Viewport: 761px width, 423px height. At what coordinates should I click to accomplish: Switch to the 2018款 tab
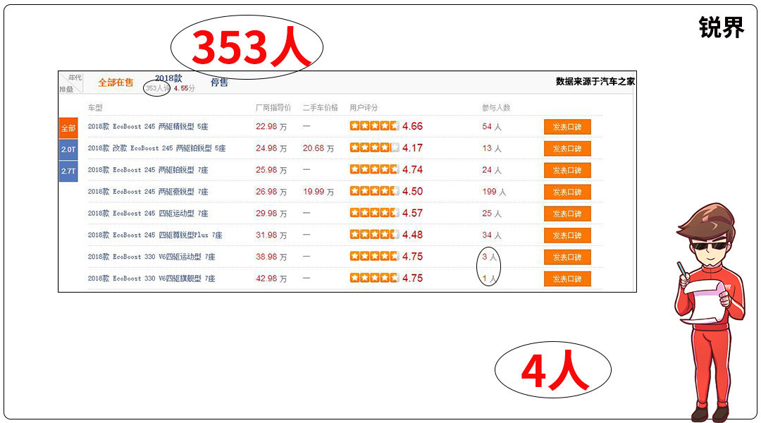point(168,79)
